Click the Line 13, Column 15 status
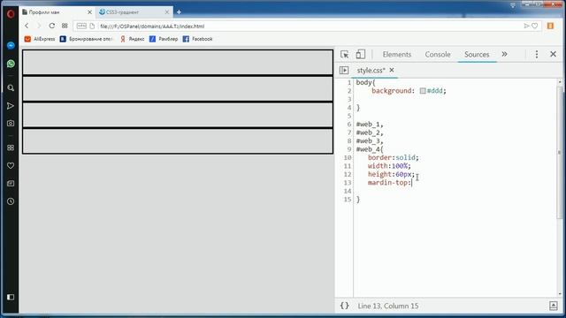Viewport: 566px width, 318px height. (388, 306)
